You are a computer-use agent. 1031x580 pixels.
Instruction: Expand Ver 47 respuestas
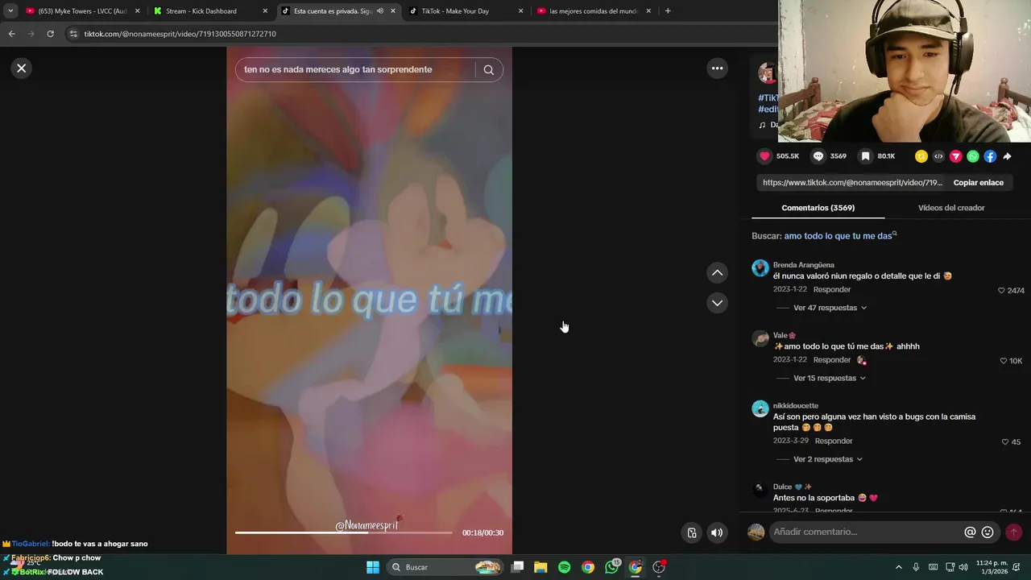pos(830,308)
